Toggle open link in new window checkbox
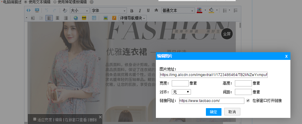This screenshot has width=302, height=124. coord(248,100)
